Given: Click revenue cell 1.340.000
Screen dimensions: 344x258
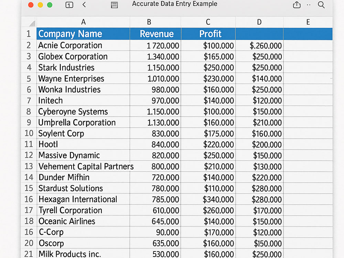Looking at the screenshot, I should 155,57.
